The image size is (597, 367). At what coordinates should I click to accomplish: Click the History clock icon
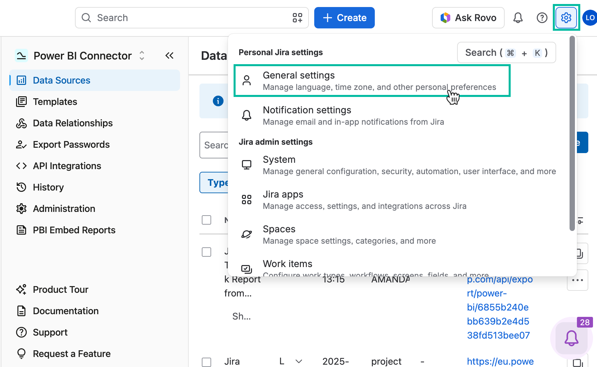pyautogui.click(x=21, y=187)
